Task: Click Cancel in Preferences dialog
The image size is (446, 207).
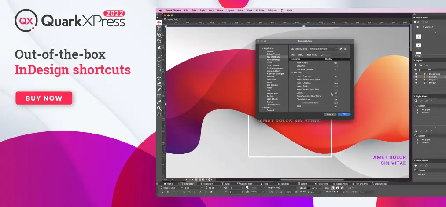Action: click(x=330, y=114)
